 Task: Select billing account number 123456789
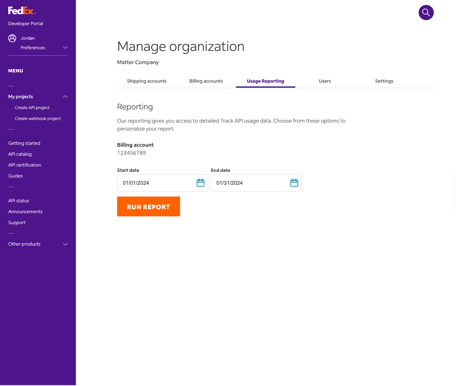[x=132, y=153]
